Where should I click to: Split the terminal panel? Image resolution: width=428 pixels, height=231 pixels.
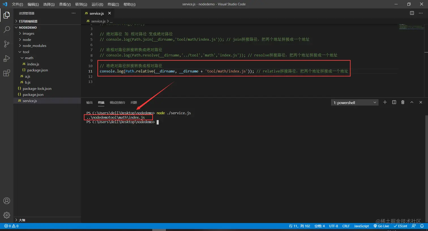coord(394,102)
